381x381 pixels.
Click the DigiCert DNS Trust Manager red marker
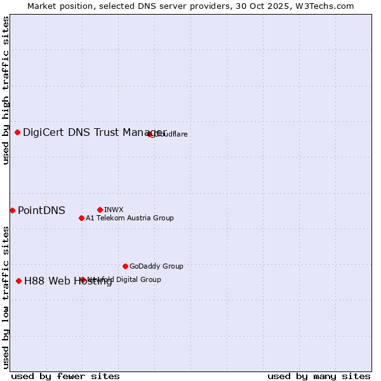click(x=17, y=132)
